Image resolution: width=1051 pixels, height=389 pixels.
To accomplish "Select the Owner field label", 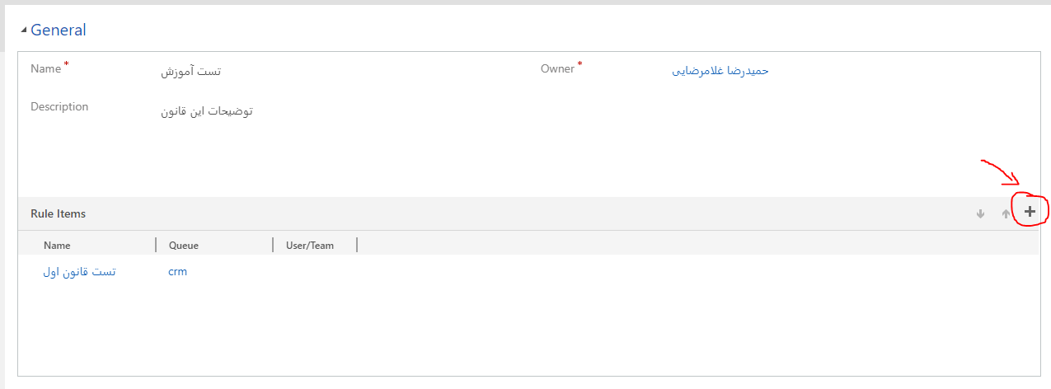I will click(x=557, y=68).
